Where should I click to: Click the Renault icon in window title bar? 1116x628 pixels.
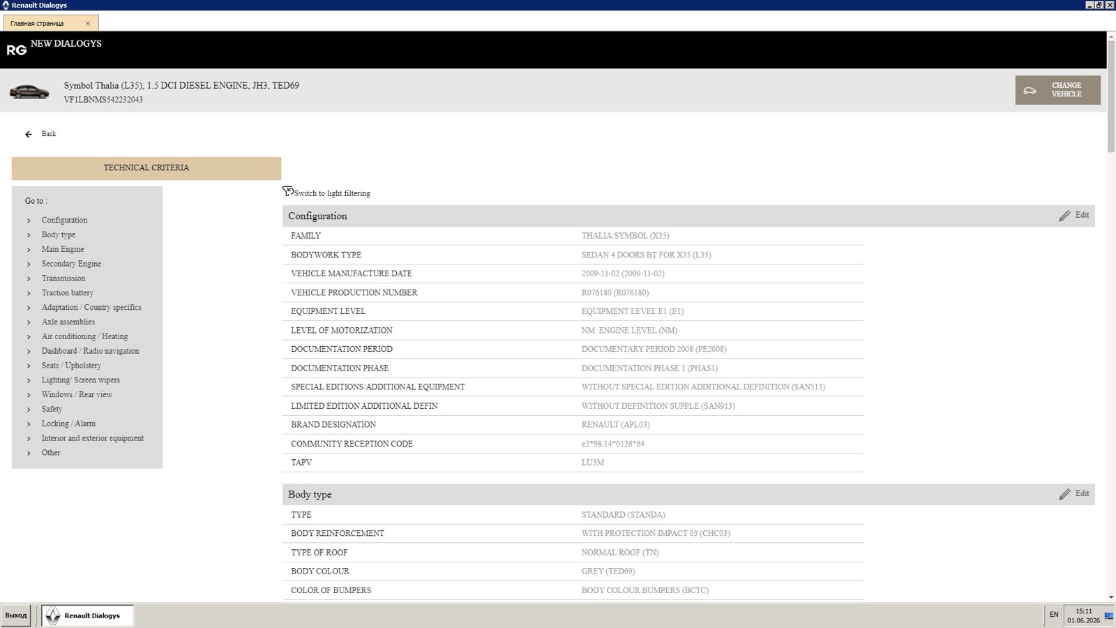tap(6, 5)
